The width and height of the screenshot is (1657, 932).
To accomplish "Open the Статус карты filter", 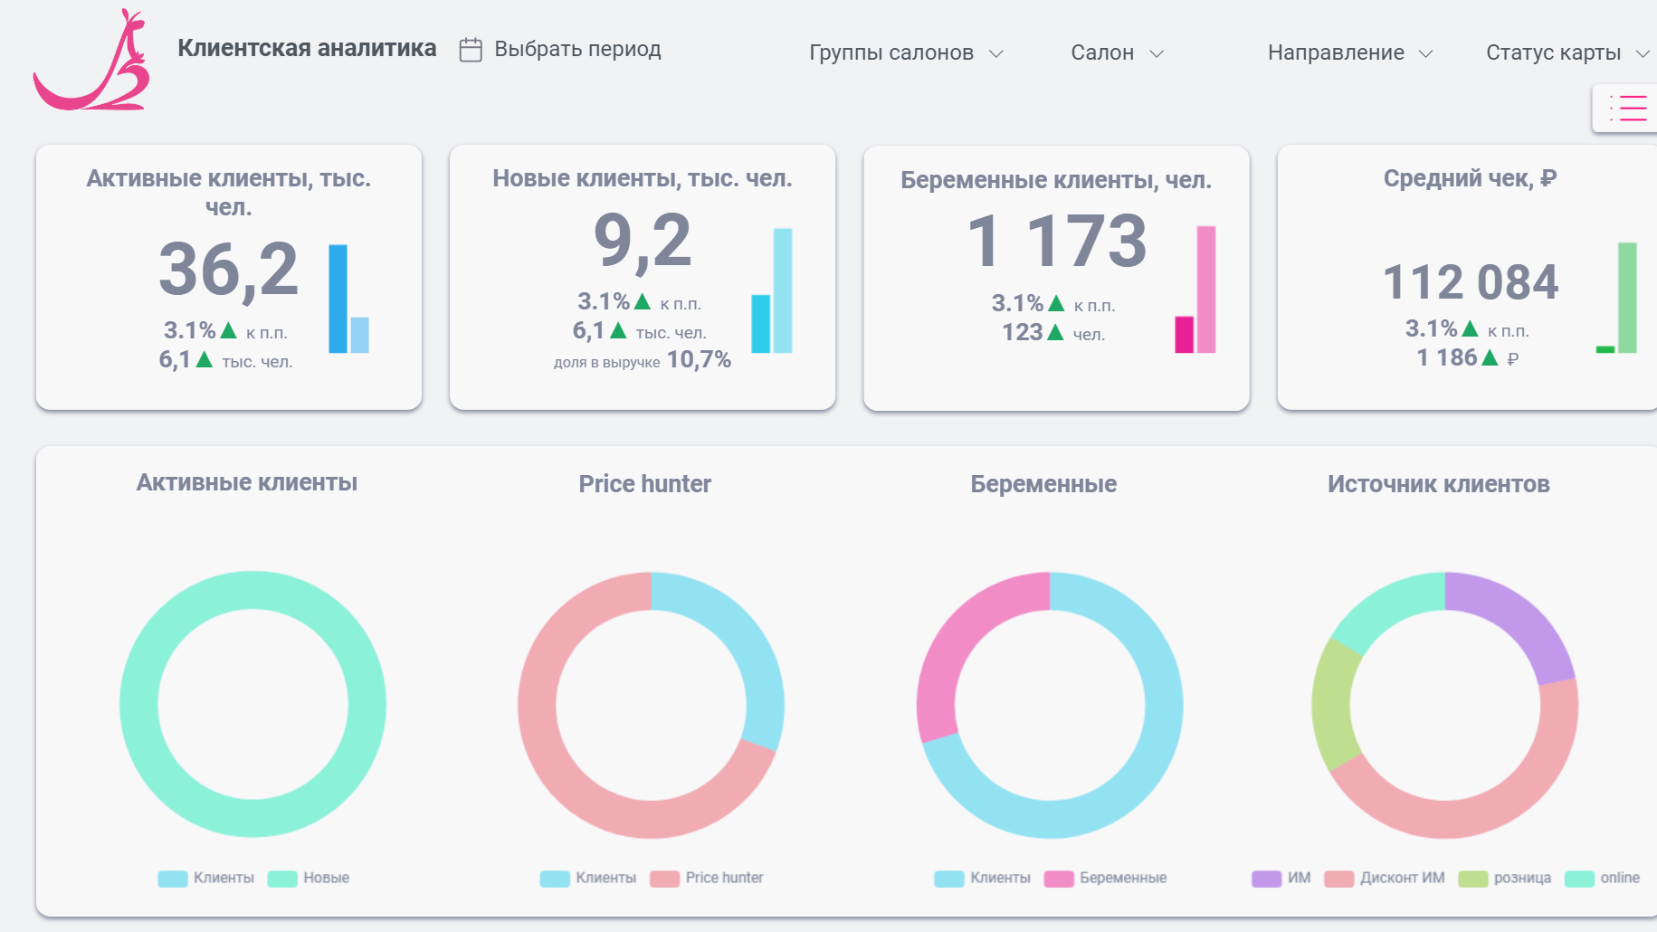I will pos(1567,52).
